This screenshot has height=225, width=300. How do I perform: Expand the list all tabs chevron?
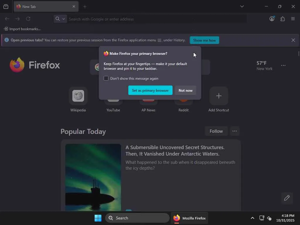pos(242,6)
